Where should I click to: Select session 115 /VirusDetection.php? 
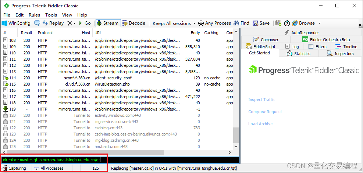(x=118, y=84)
